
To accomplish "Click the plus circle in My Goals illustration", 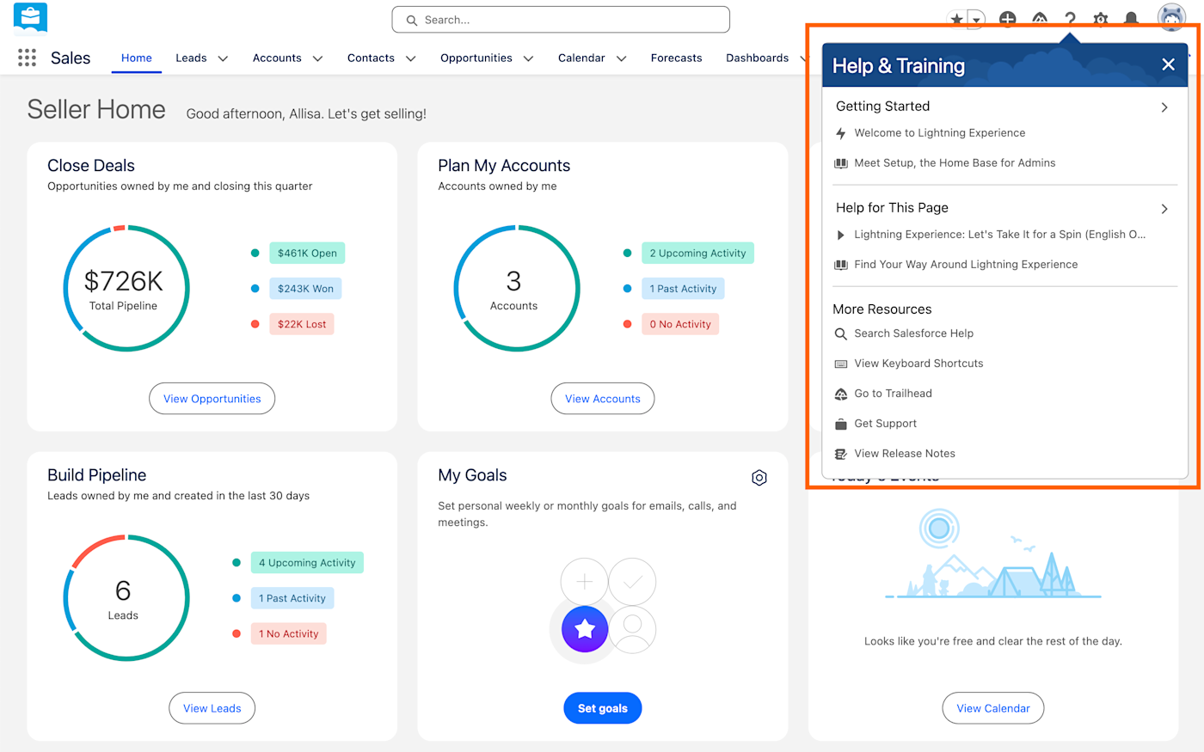I will click(x=585, y=582).
